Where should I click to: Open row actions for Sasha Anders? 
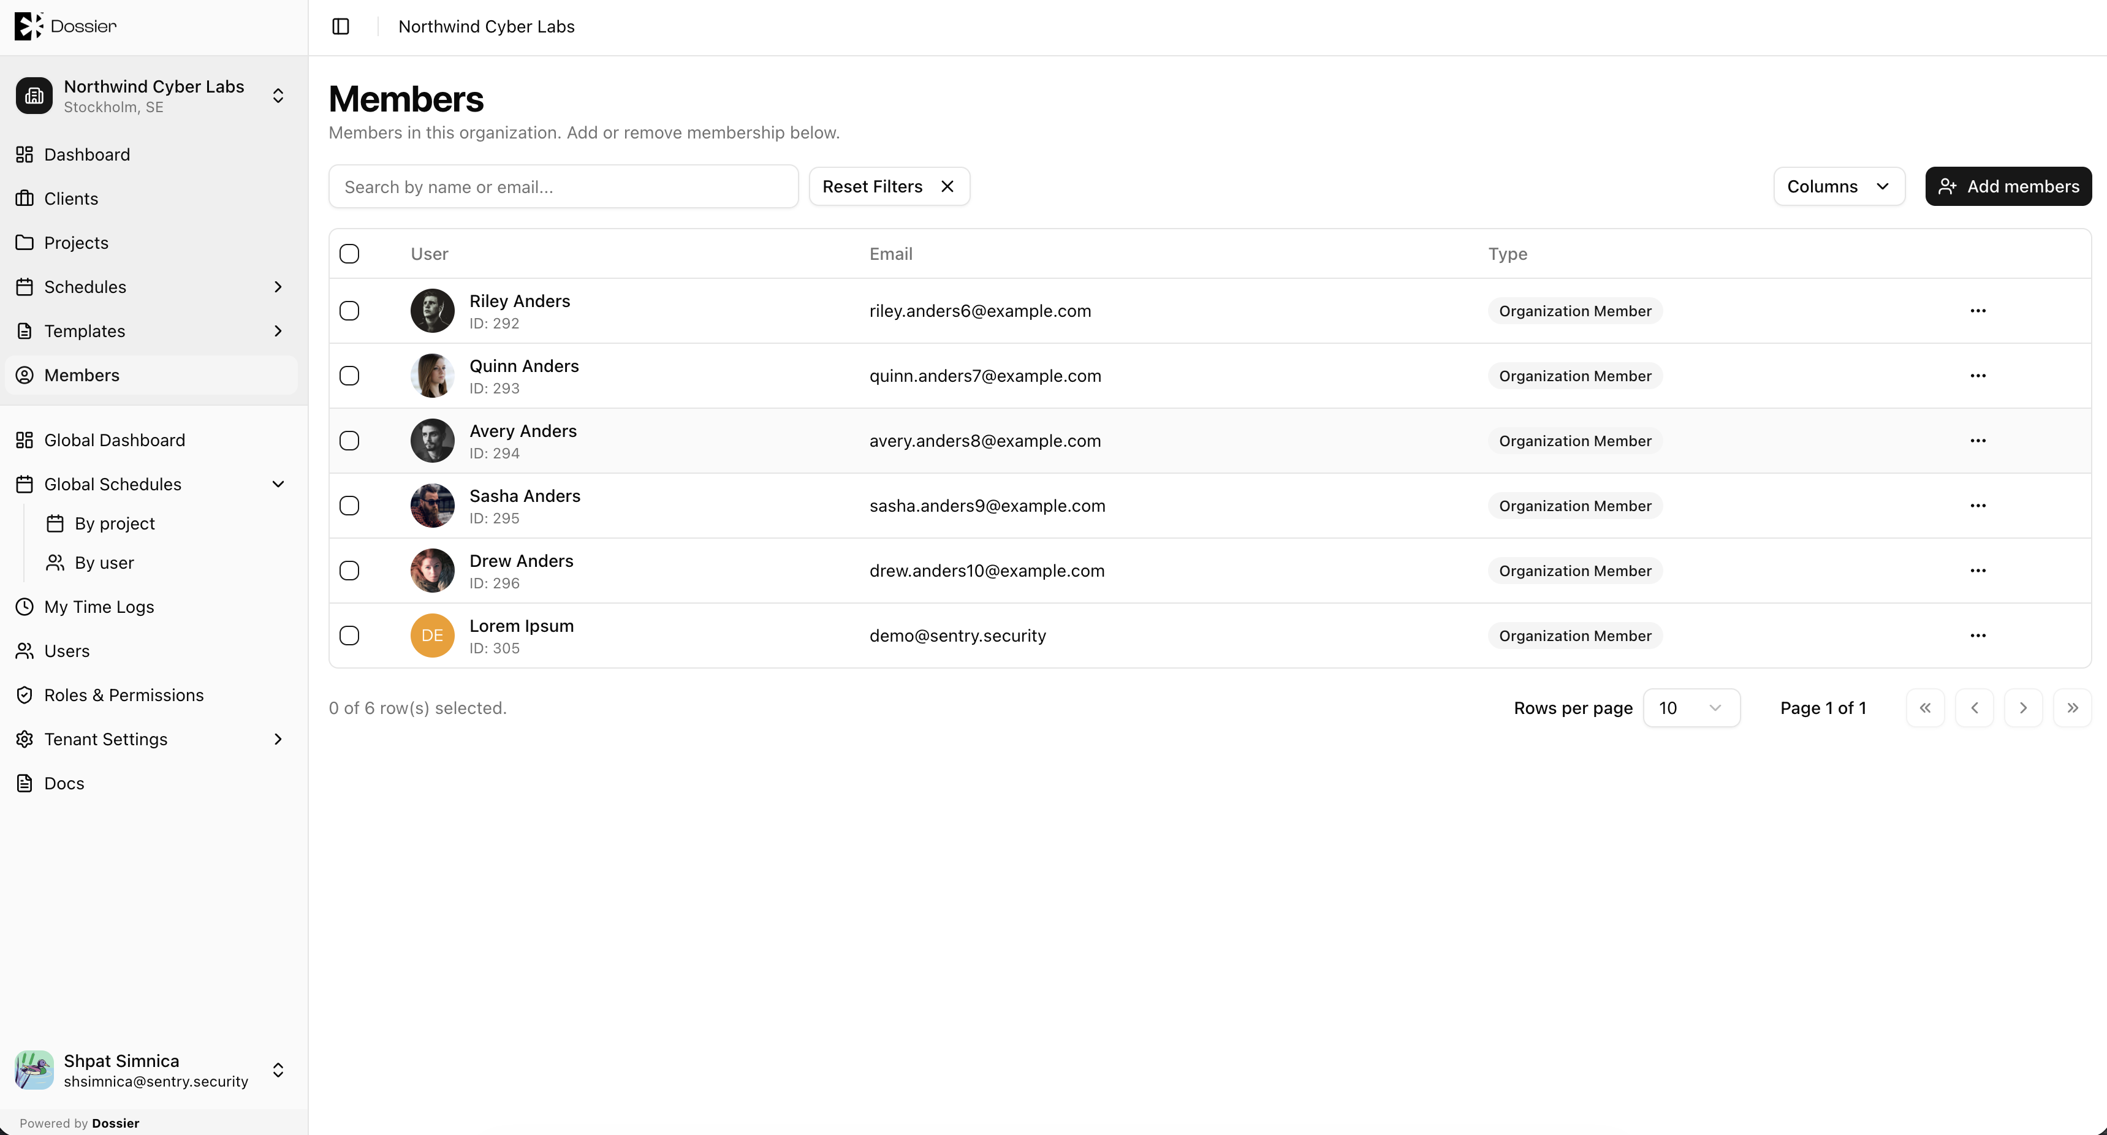pyautogui.click(x=1978, y=506)
